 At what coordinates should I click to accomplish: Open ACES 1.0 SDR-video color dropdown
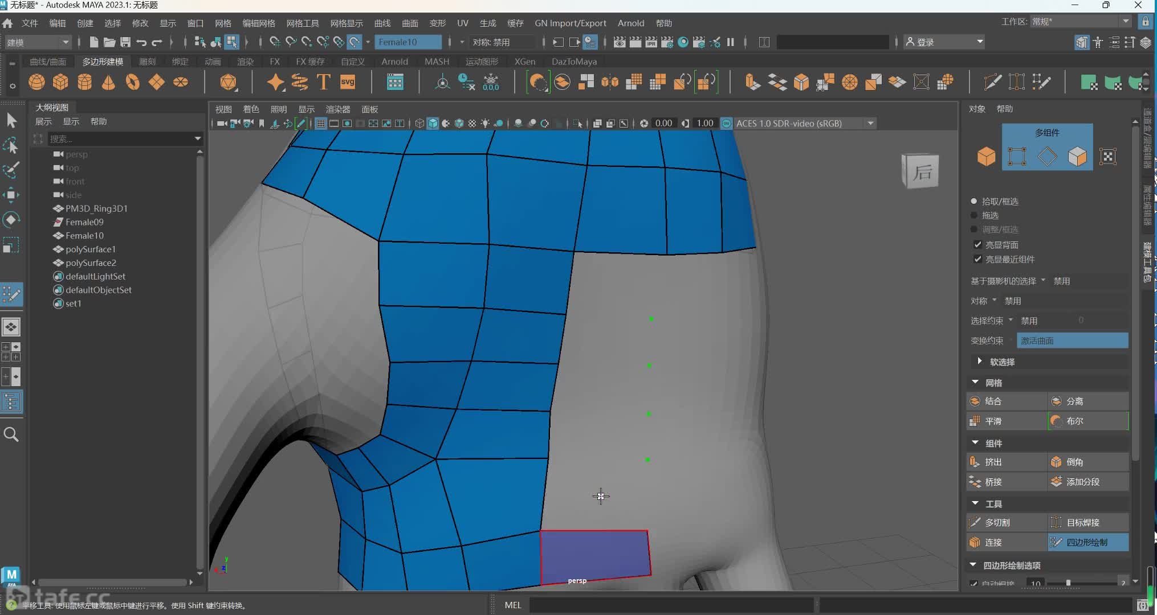click(x=805, y=124)
